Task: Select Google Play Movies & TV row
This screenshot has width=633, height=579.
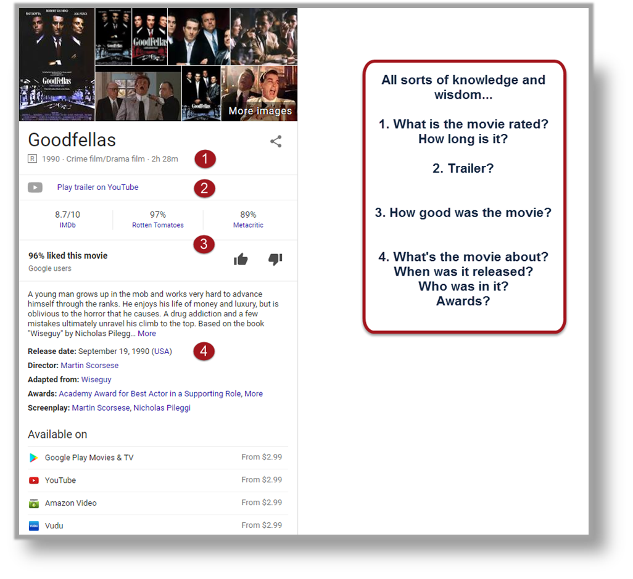Action: tap(158, 458)
